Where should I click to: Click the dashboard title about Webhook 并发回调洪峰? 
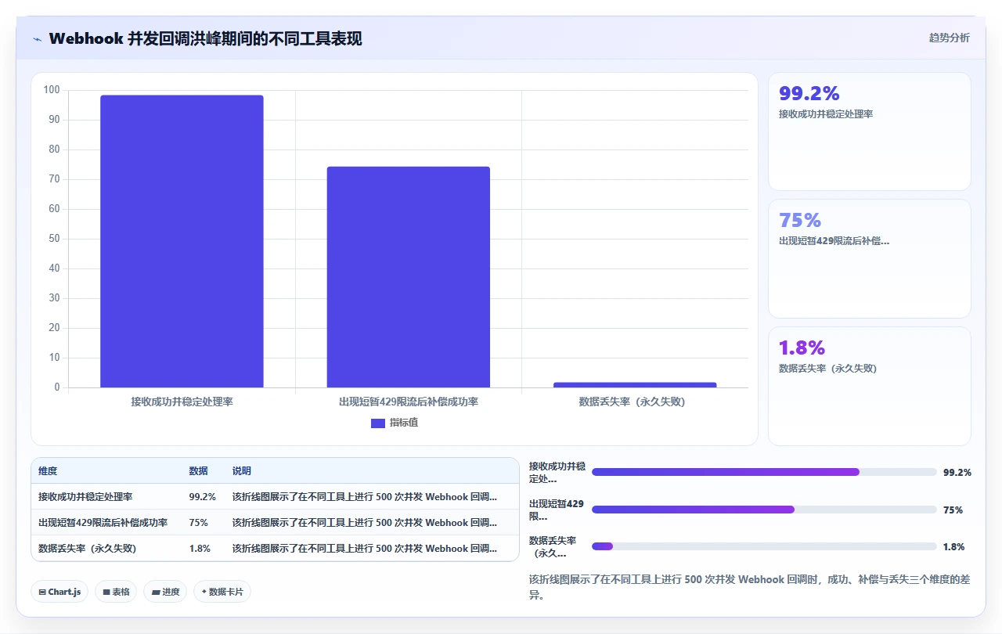(x=205, y=38)
